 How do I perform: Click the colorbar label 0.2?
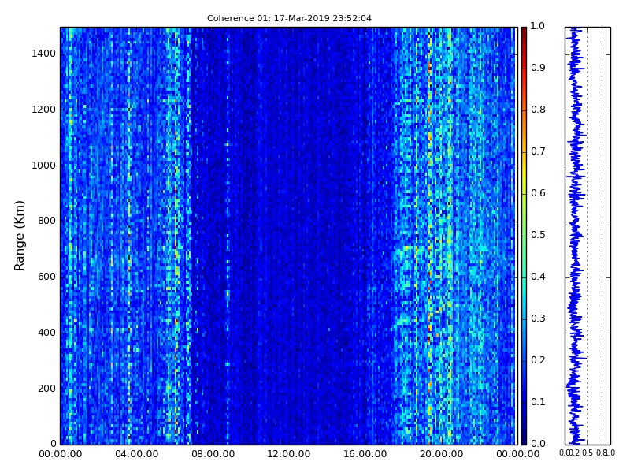tap(538, 360)
